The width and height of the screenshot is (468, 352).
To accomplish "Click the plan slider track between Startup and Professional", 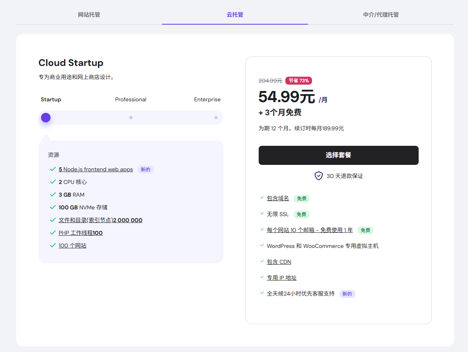I will click(x=88, y=118).
